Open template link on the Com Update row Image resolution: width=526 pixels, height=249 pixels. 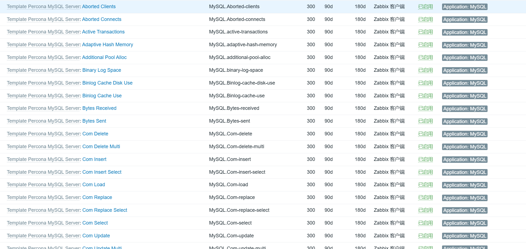(43, 236)
